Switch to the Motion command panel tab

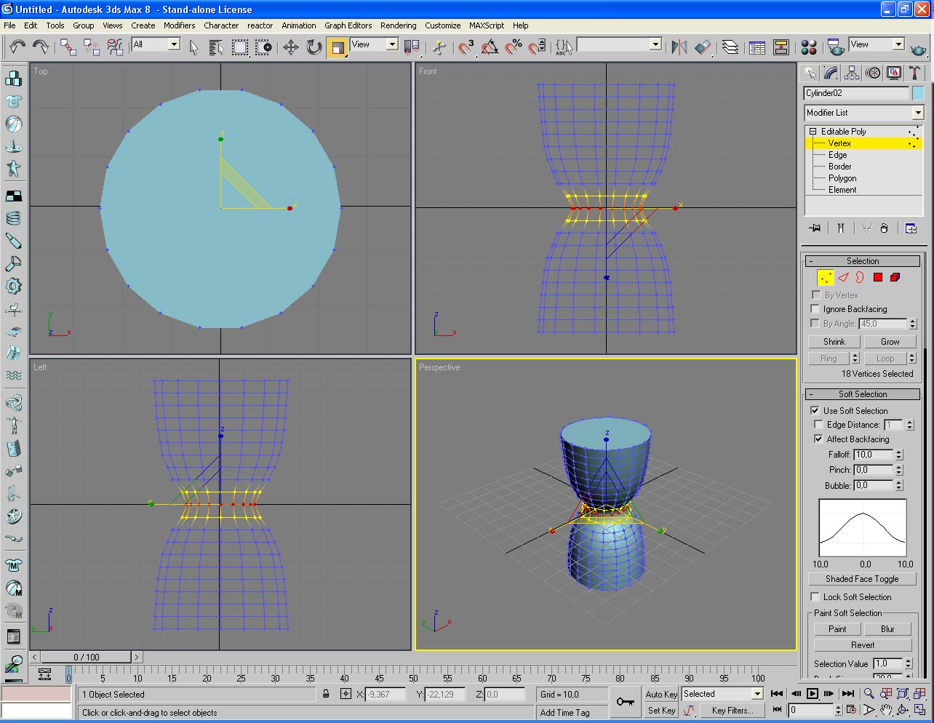click(873, 73)
